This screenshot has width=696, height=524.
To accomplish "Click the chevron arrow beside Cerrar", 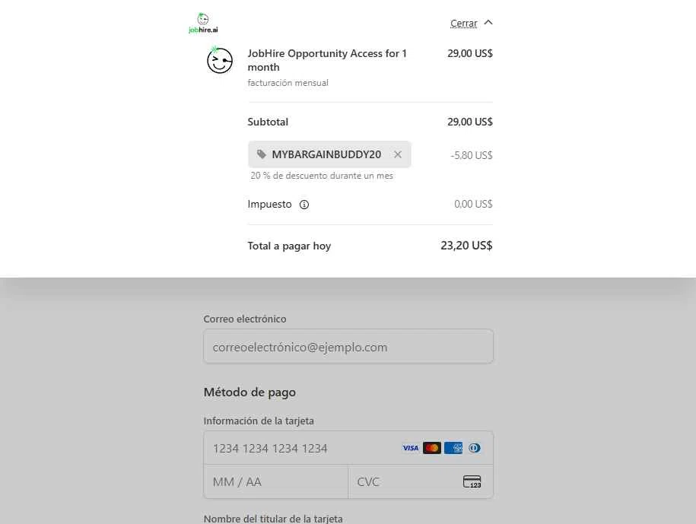I will pos(488,22).
